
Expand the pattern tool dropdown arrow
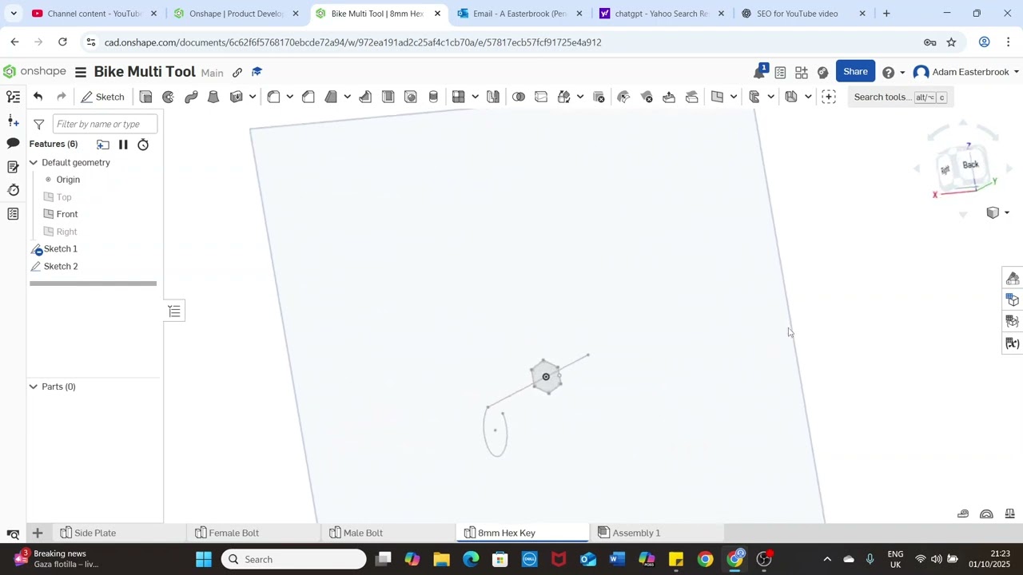[x=475, y=97]
